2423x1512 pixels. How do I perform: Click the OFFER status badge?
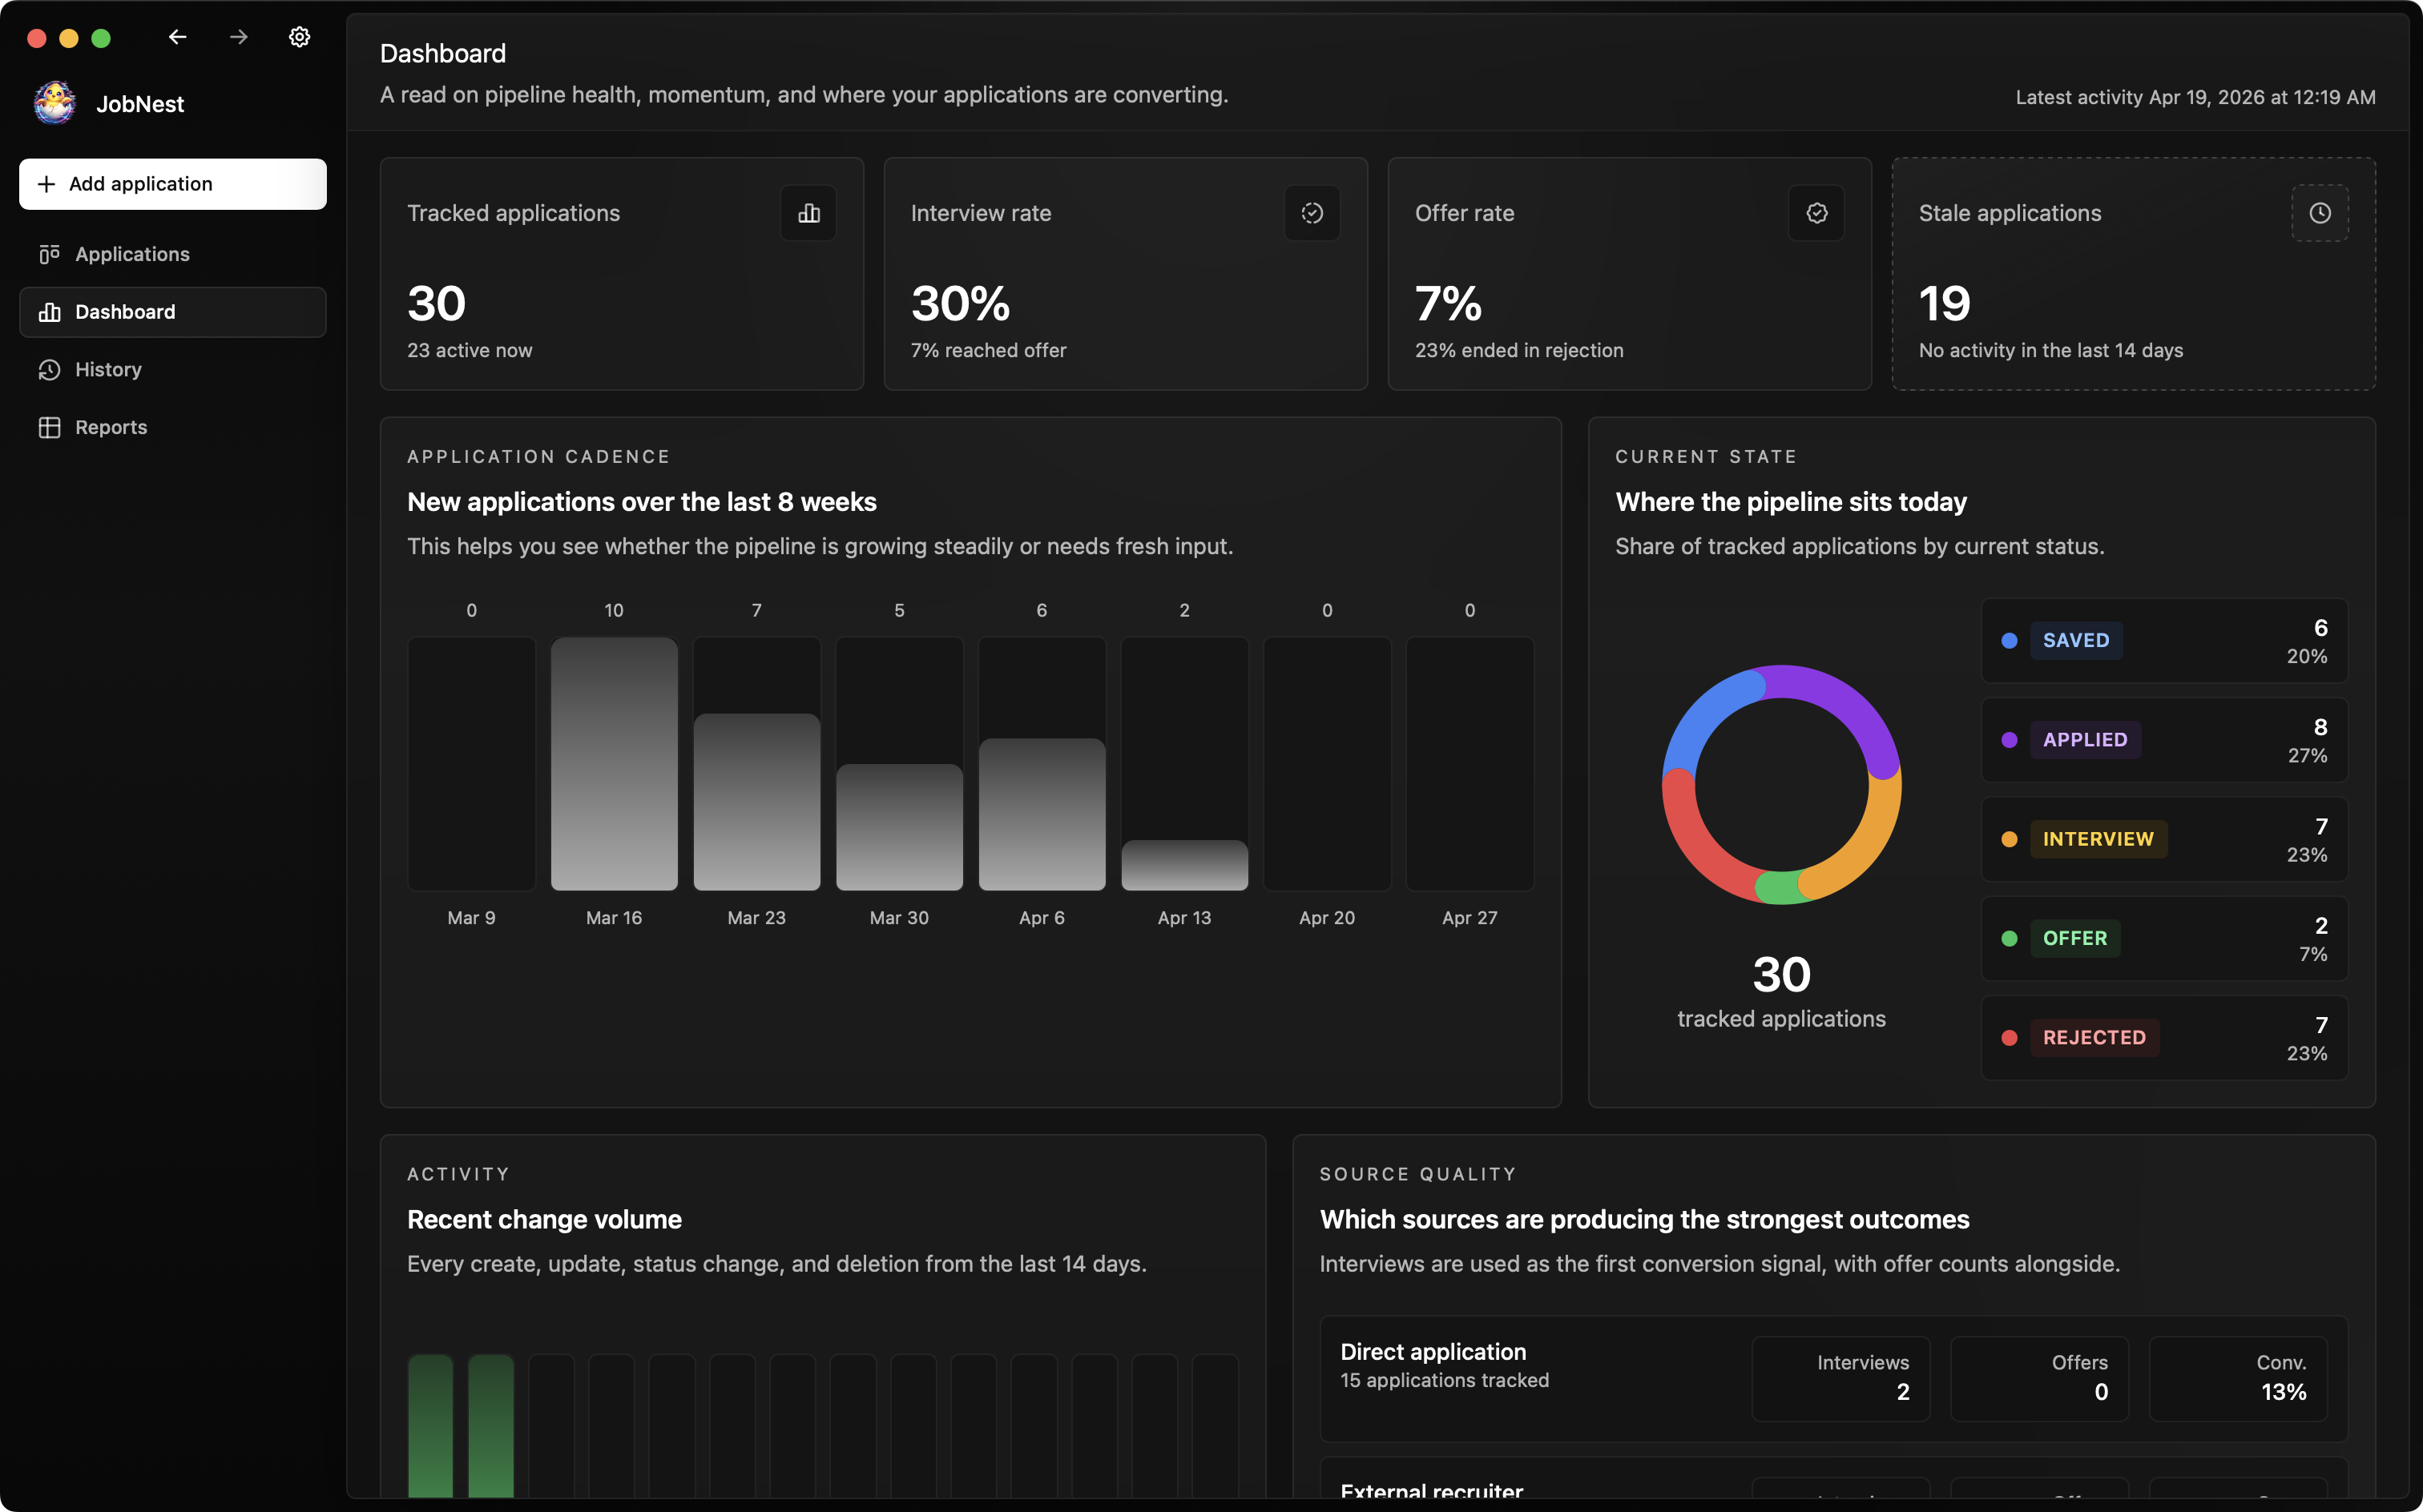tap(2074, 938)
